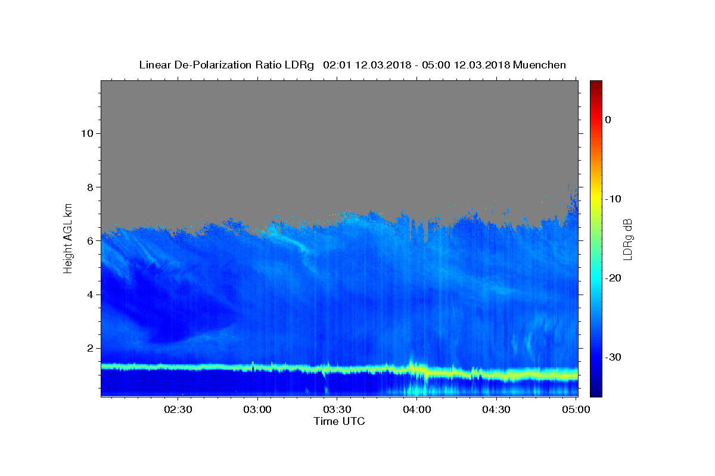Click the '04:30' time tick label
The image size is (715, 476).
496,409
